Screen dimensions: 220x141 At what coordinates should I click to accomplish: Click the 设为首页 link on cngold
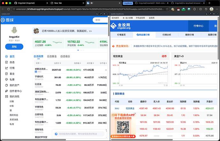(115, 18)
